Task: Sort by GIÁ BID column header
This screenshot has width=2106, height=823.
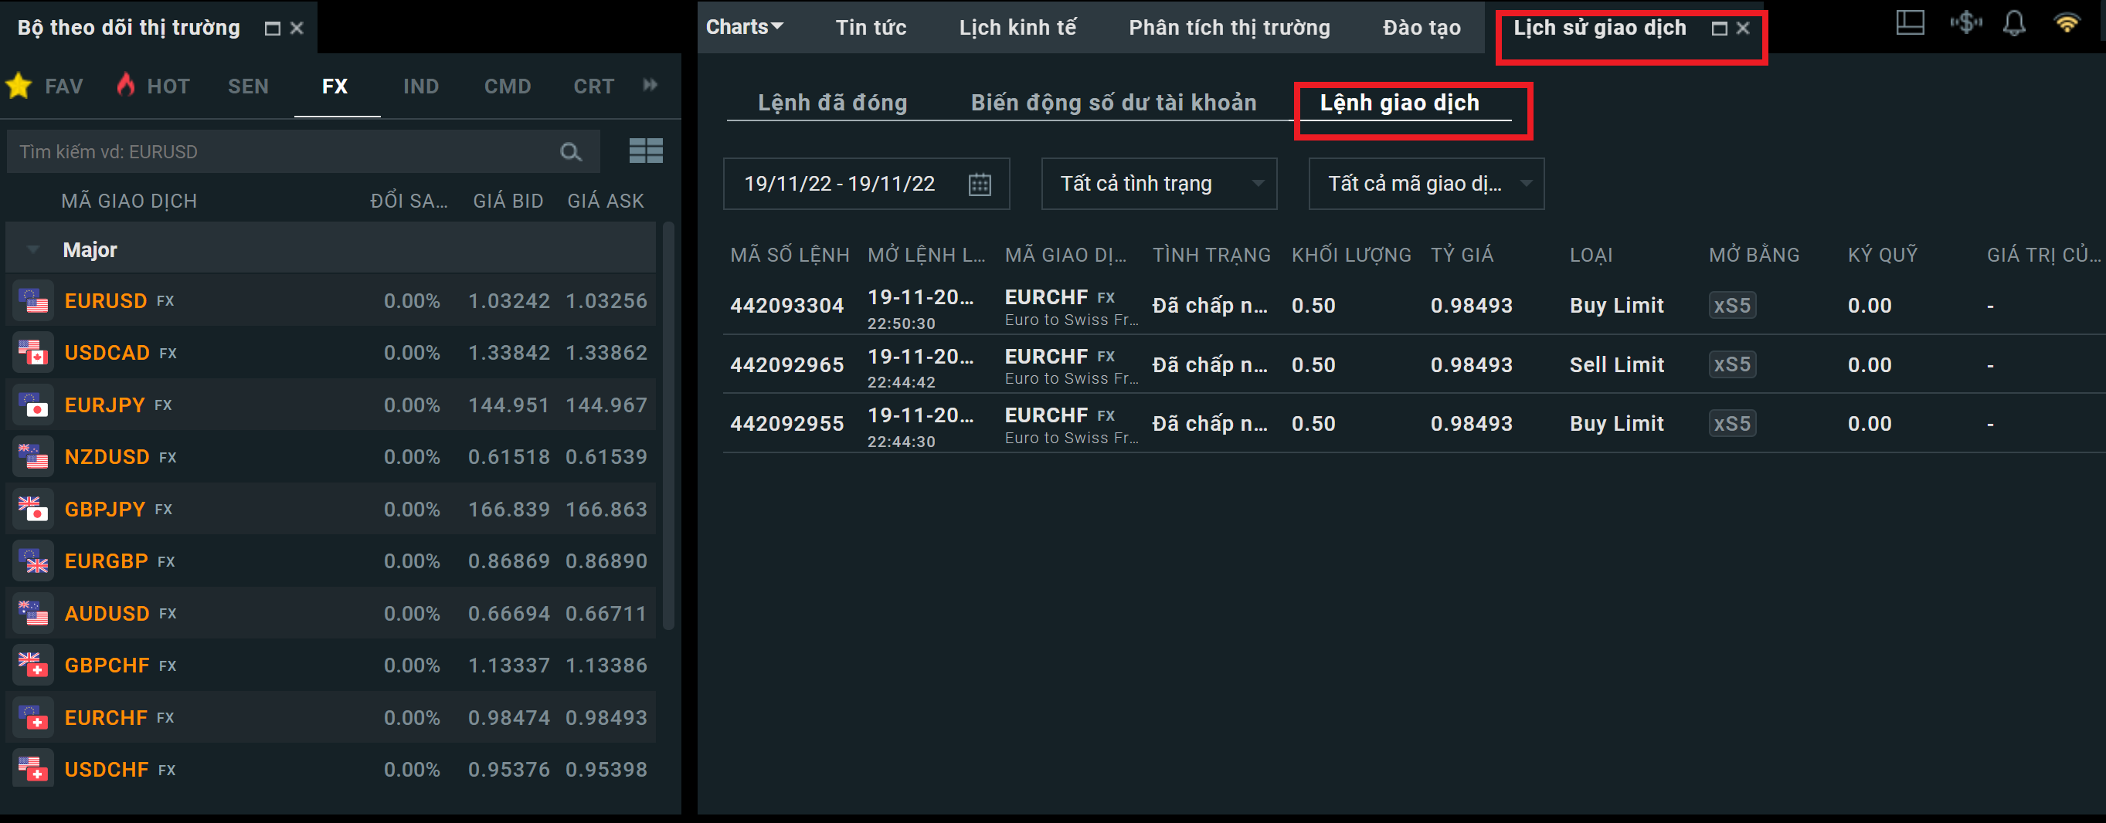Action: (508, 201)
